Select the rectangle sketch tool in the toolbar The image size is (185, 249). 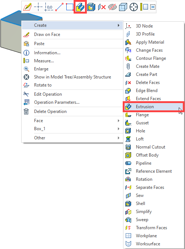click(70, 7)
